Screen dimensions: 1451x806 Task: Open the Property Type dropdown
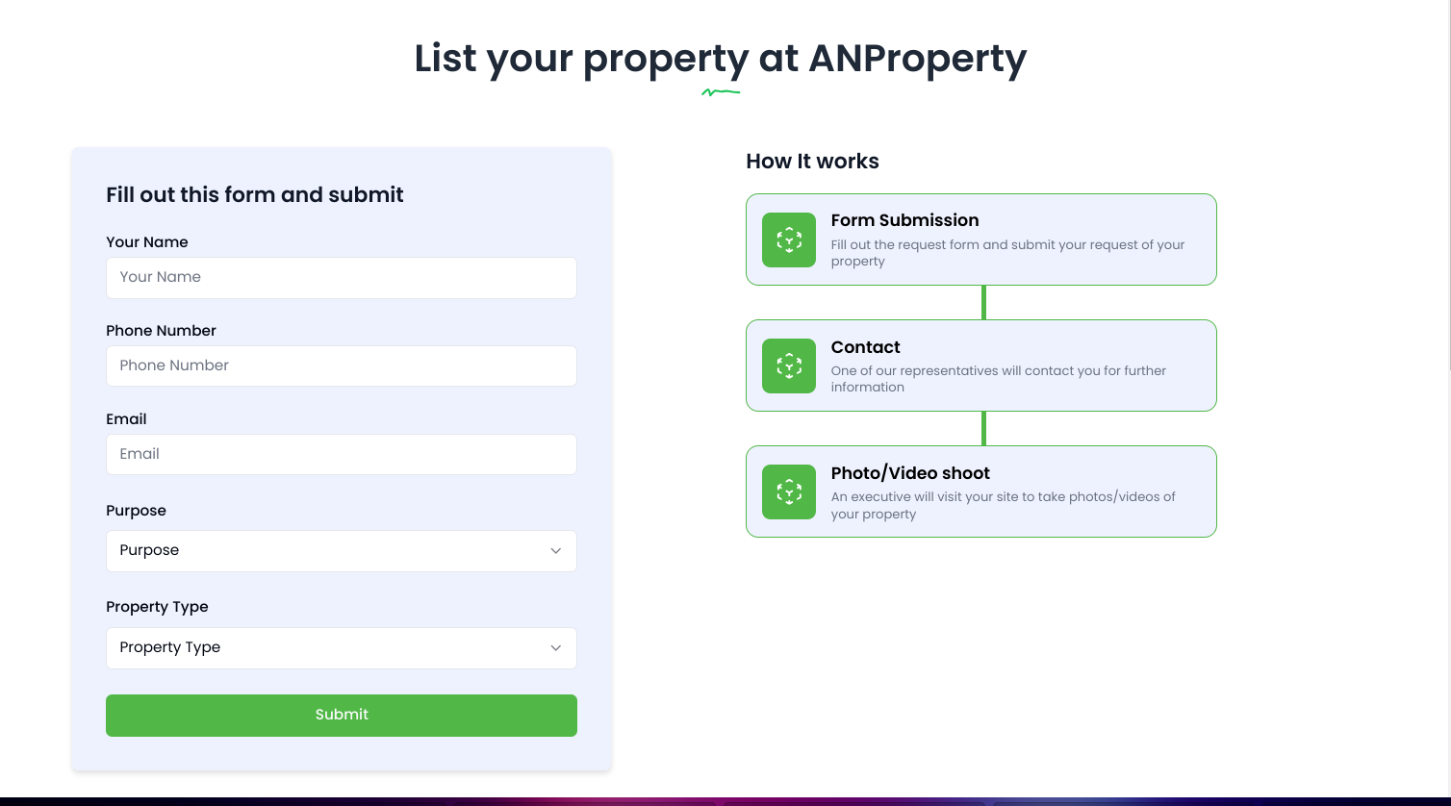pos(342,647)
